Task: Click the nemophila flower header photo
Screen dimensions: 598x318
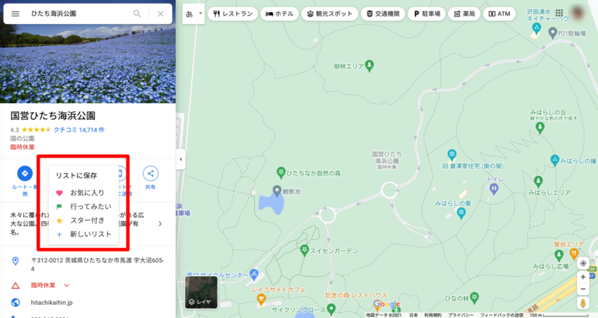Action: [87, 64]
